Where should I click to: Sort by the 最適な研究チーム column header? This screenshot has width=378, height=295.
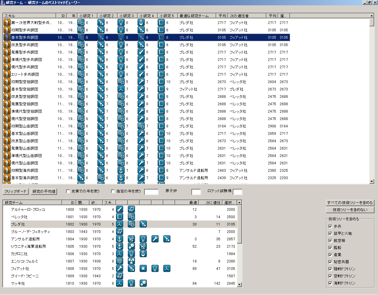(196, 16)
